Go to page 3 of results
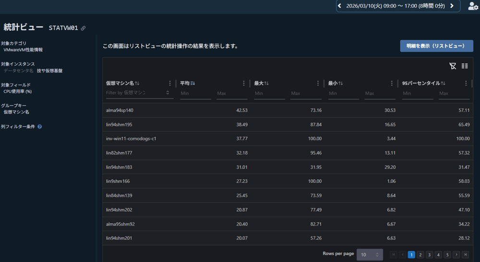 (429, 255)
